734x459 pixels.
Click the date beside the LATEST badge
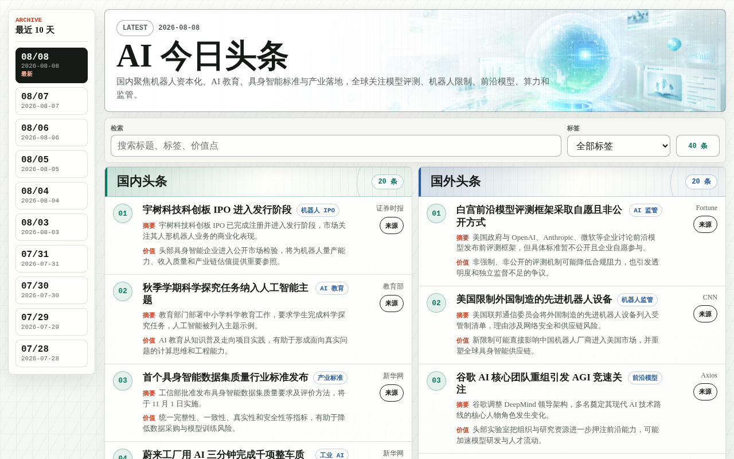pos(179,28)
